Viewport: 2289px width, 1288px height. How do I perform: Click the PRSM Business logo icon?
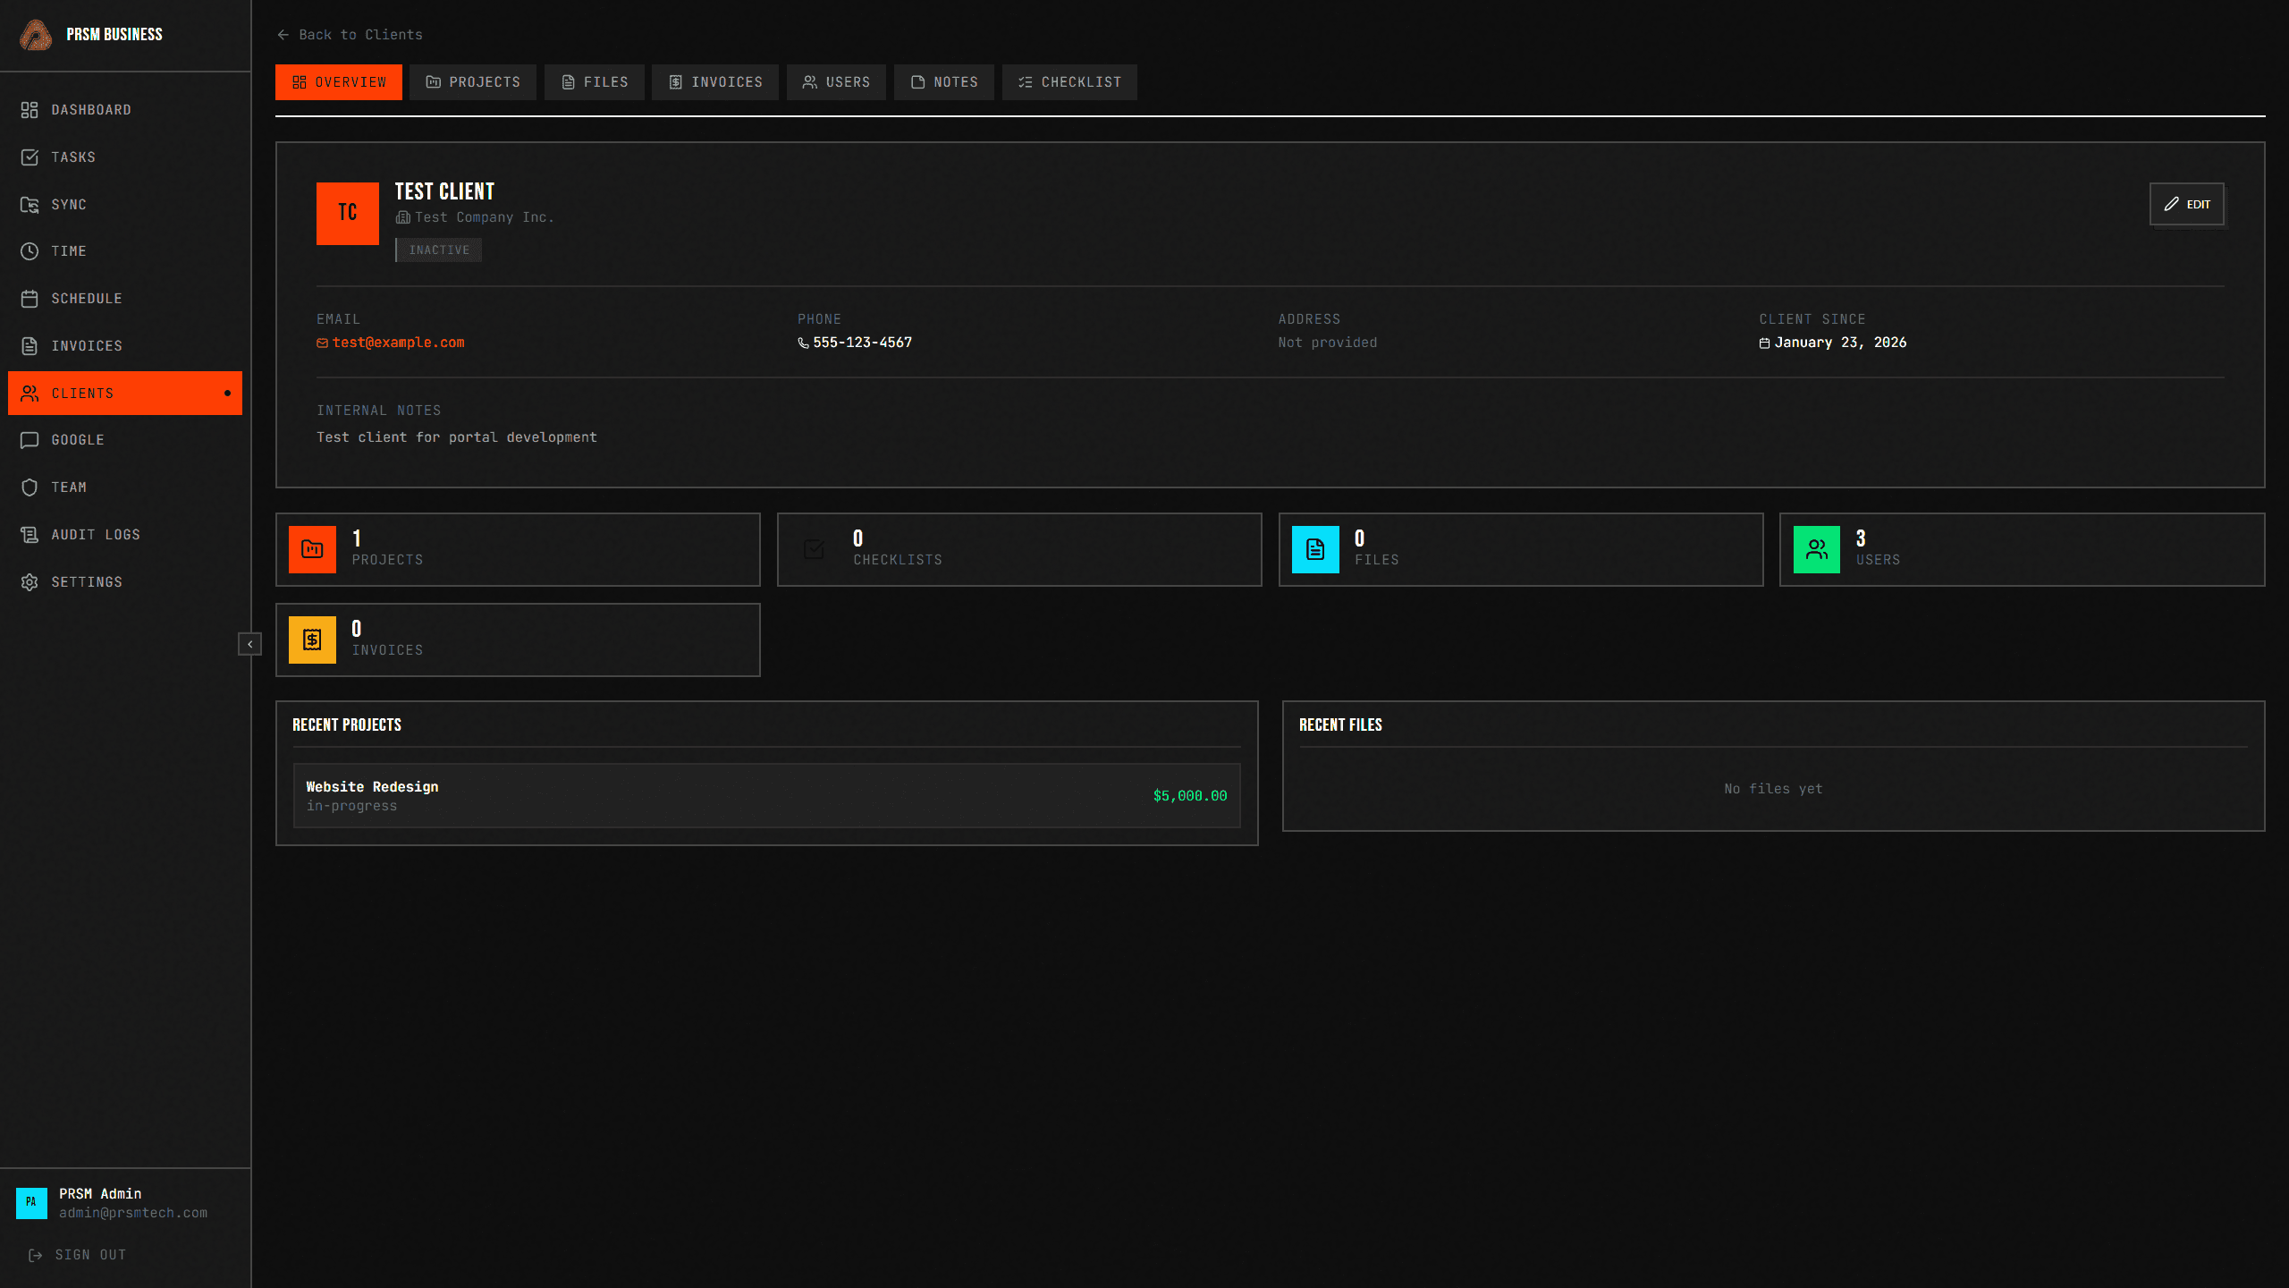(x=36, y=35)
